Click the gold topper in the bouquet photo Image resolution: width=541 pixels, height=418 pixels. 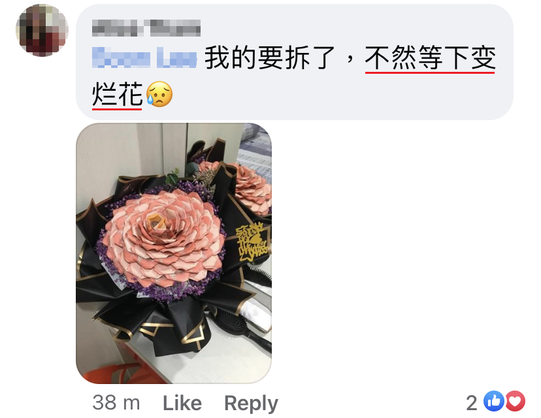pyautogui.click(x=252, y=242)
